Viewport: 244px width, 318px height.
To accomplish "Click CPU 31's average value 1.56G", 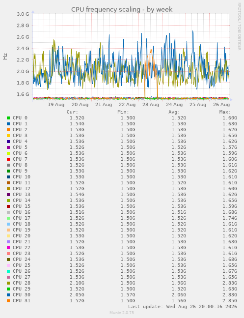I will pyautogui.click(x=179, y=301).
